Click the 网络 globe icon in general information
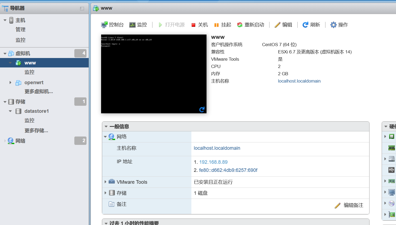 coord(112,137)
